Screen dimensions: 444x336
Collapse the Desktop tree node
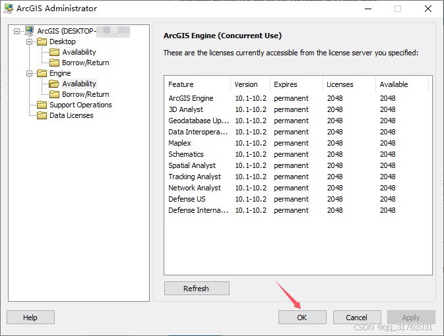(x=30, y=42)
